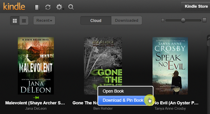210x114 pixels.
Task: Switch to grid view
Action: click(15, 21)
